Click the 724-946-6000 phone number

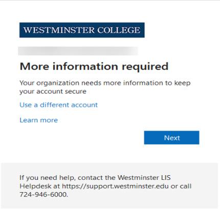tap(43, 195)
